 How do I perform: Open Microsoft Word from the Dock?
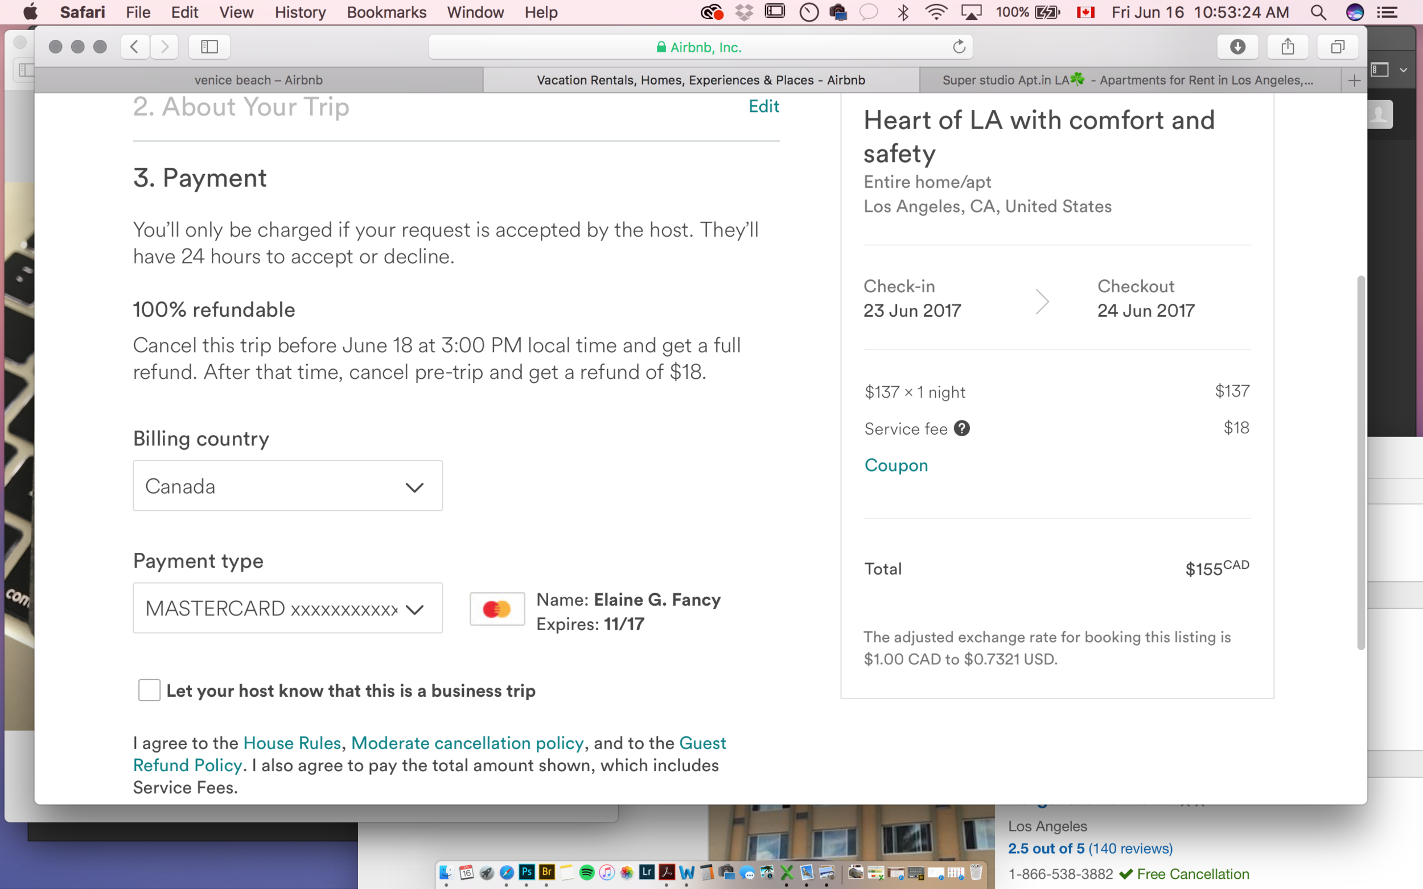tap(687, 872)
